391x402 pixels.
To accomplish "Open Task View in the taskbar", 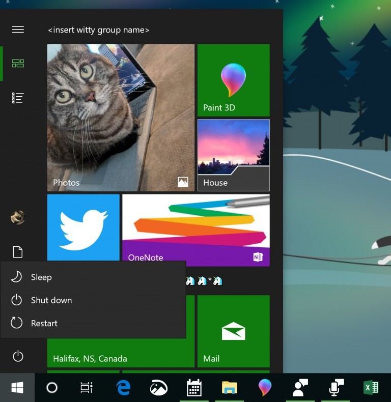I will point(87,388).
